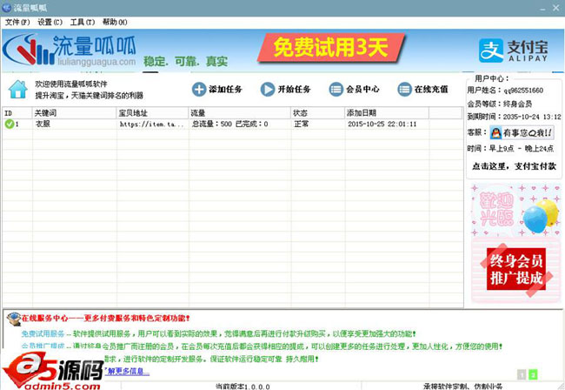Open the 帮助(H) menu
The width and height of the screenshot is (565, 390).
(x=115, y=23)
